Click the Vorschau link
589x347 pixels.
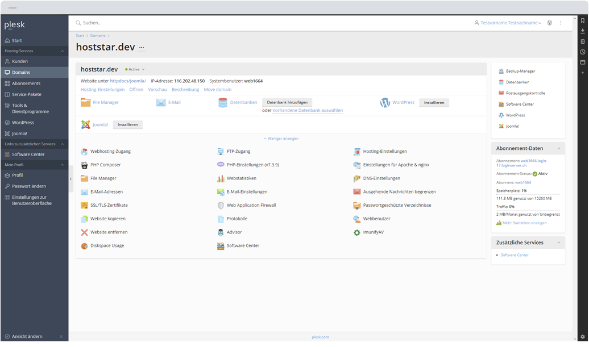[157, 90]
